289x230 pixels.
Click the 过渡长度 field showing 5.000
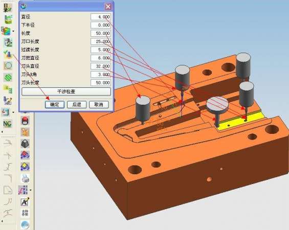(101, 50)
